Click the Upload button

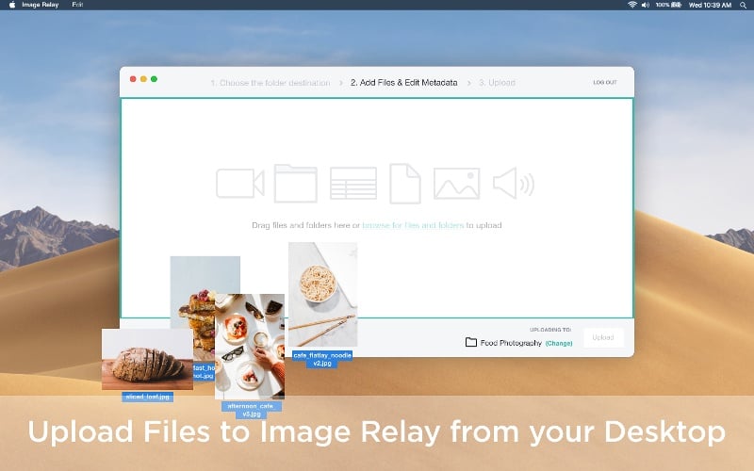click(x=603, y=337)
